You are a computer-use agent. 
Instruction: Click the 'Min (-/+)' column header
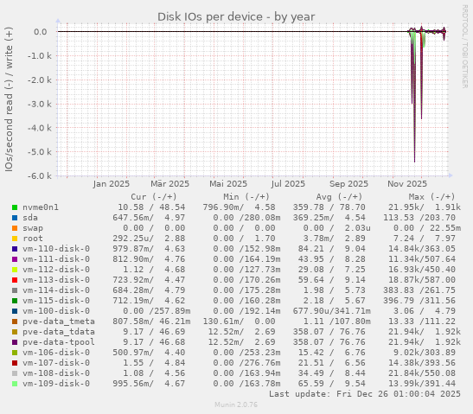(246, 197)
